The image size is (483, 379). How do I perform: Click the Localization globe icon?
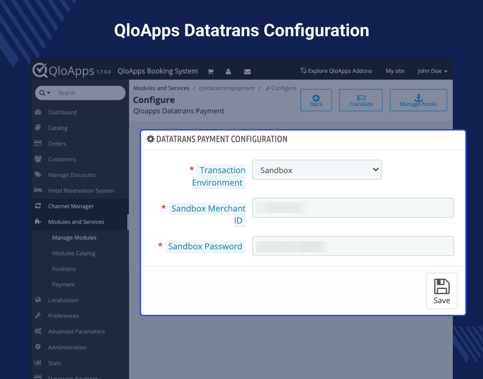(x=38, y=300)
